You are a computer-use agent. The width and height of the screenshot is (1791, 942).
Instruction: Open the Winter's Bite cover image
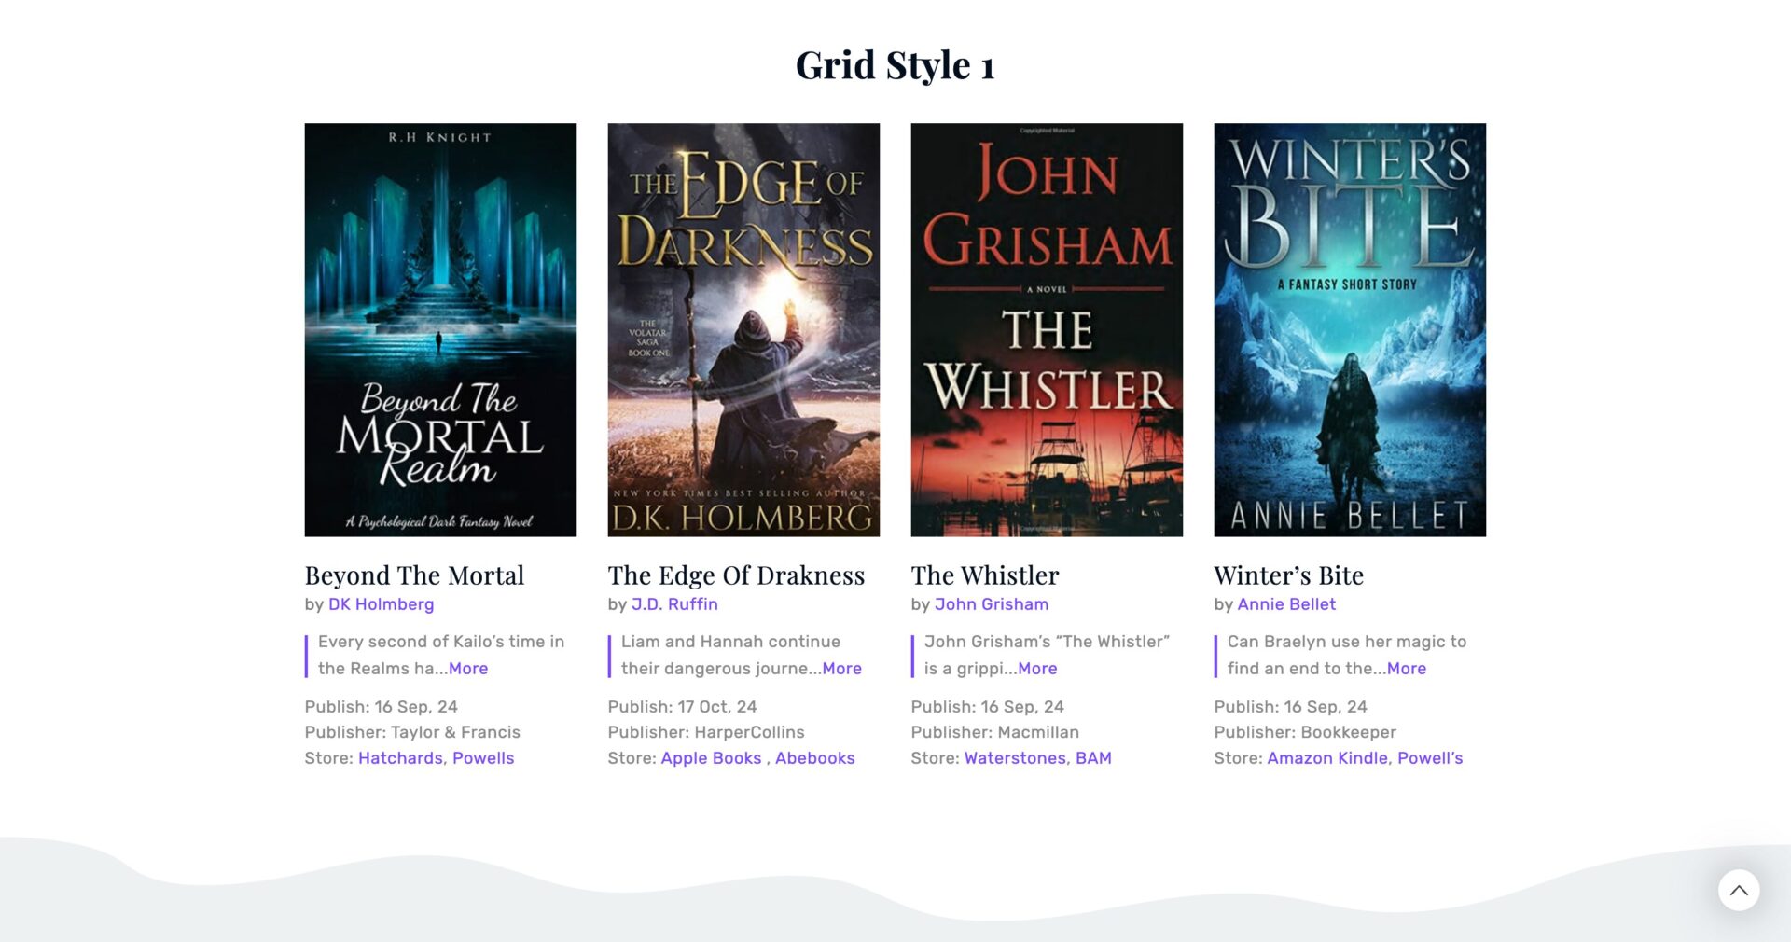(1350, 330)
